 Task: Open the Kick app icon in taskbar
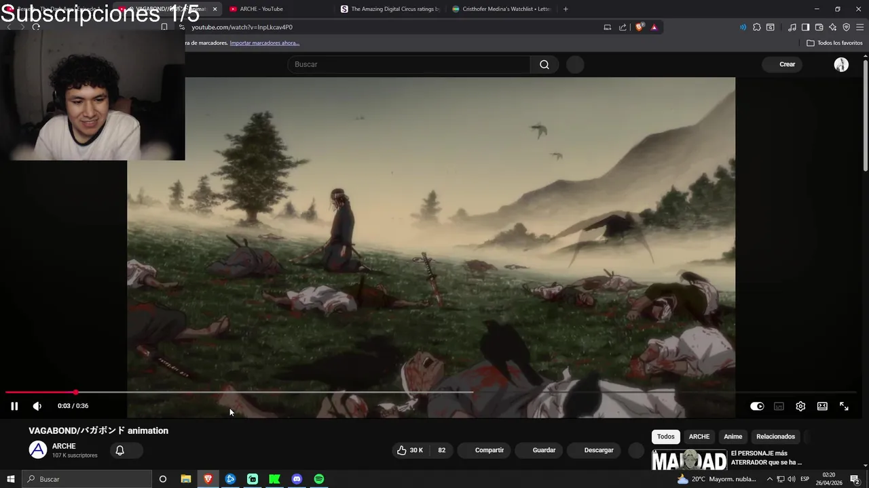[274, 479]
